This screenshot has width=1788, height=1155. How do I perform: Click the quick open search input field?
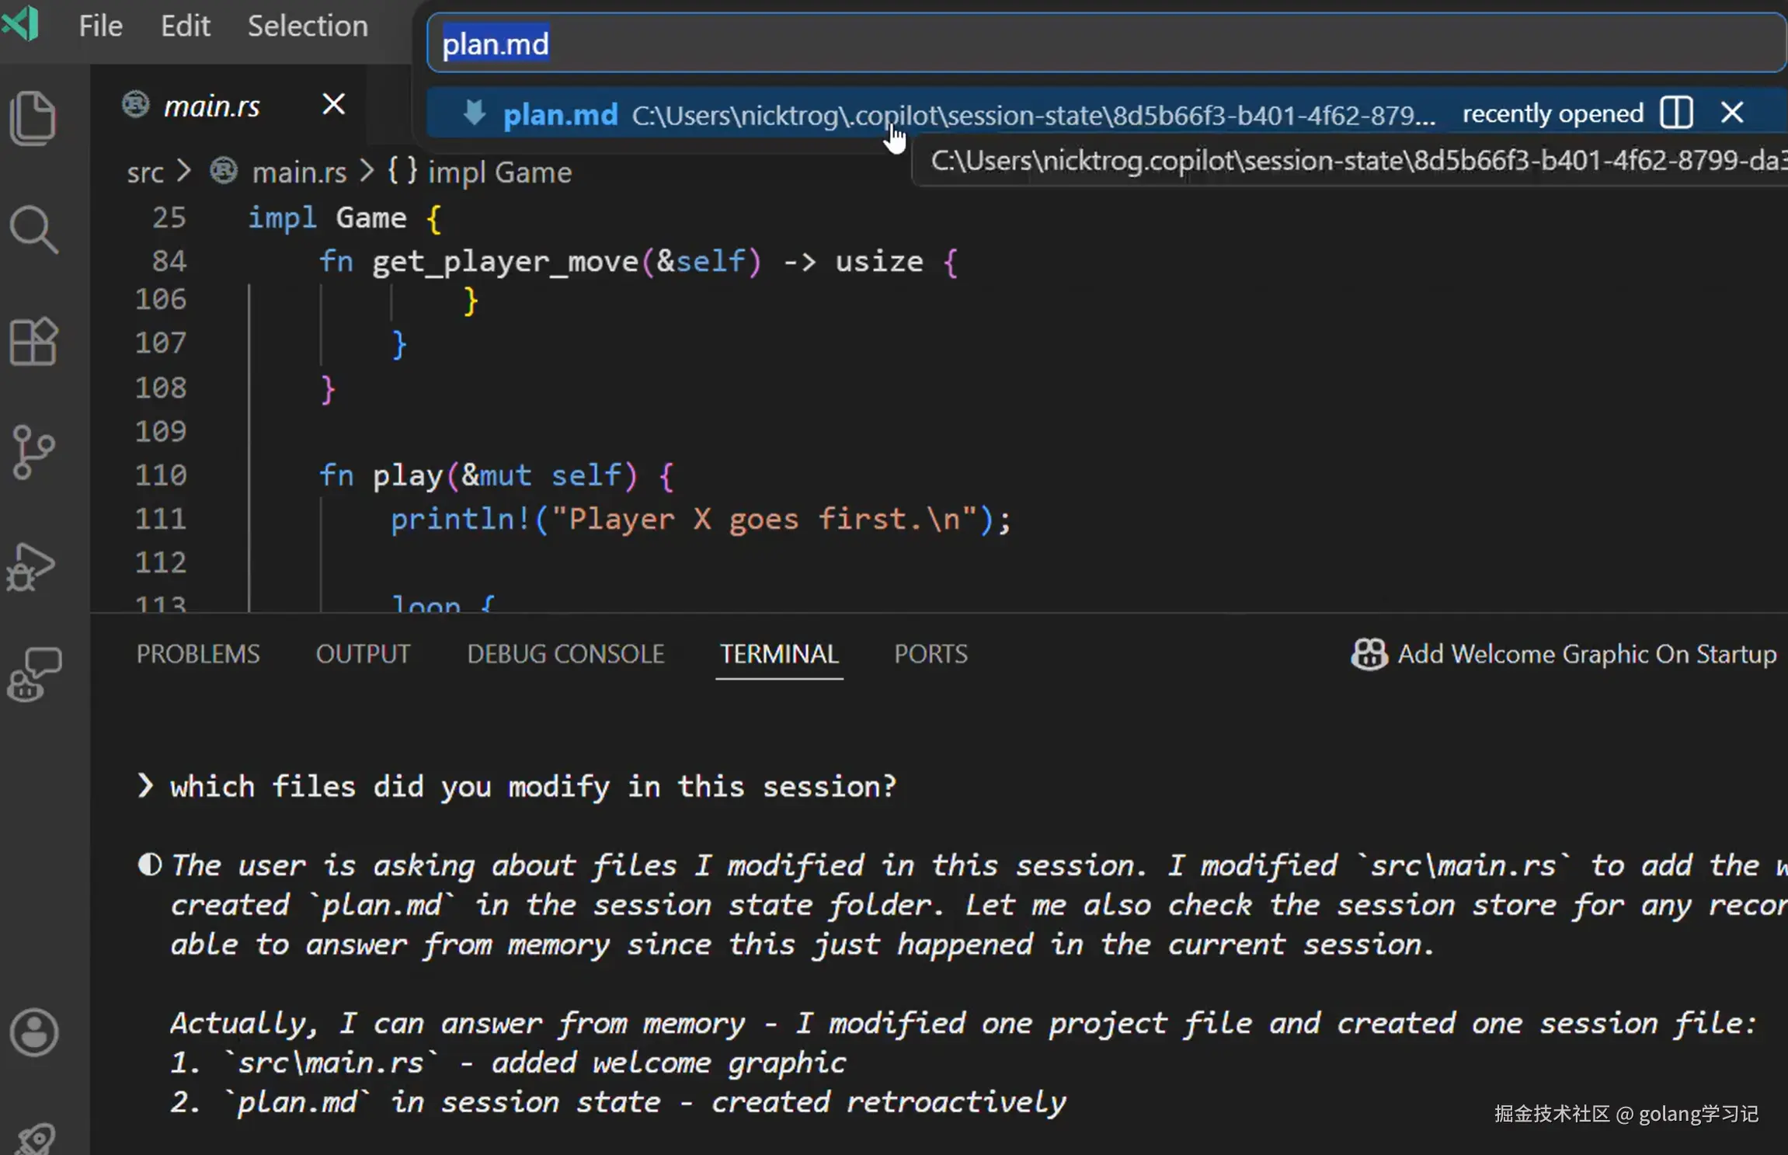click(x=1087, y=43)
